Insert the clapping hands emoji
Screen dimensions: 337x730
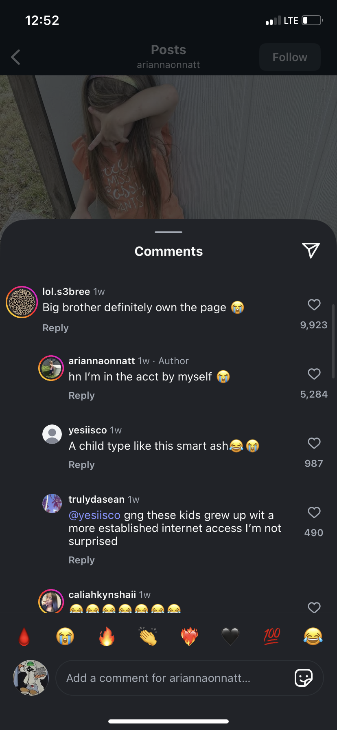[148, 636]
